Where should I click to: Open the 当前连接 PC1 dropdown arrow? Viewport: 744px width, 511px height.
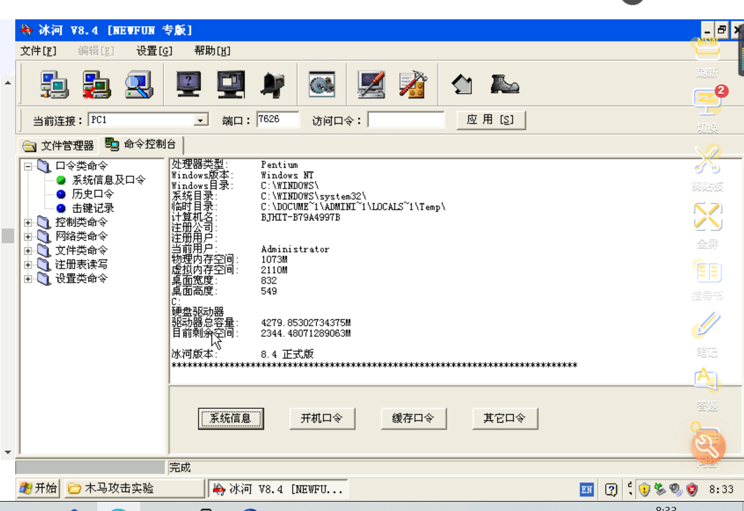click(202, 120)
